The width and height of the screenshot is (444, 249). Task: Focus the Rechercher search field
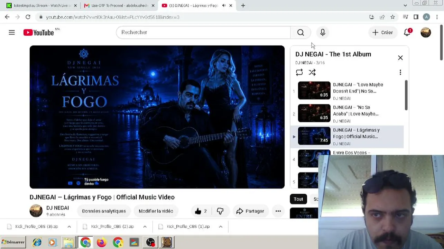click(203, 33)
